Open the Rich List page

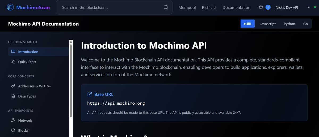pos(209,7)
